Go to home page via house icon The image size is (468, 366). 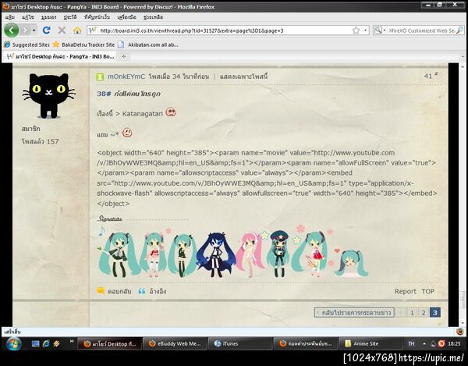[77, 30]
